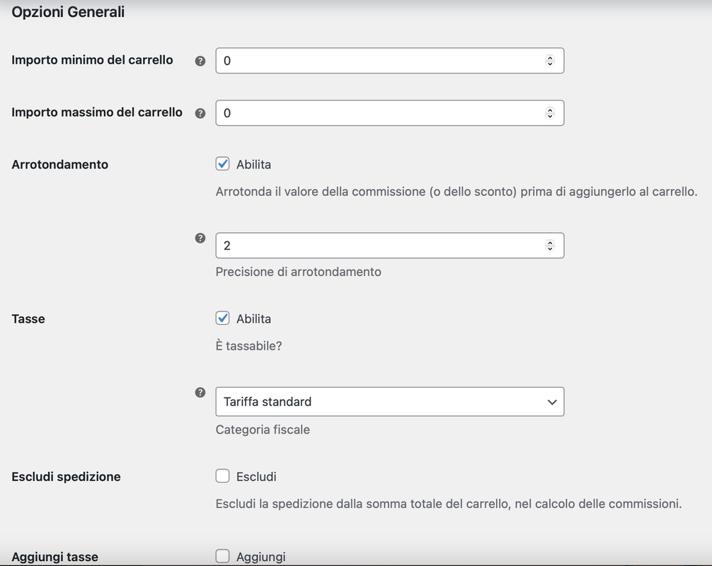Click the Importo massimo del carrello field
Viewport: 712px width, 566px height.
click(x=389, y=113)
